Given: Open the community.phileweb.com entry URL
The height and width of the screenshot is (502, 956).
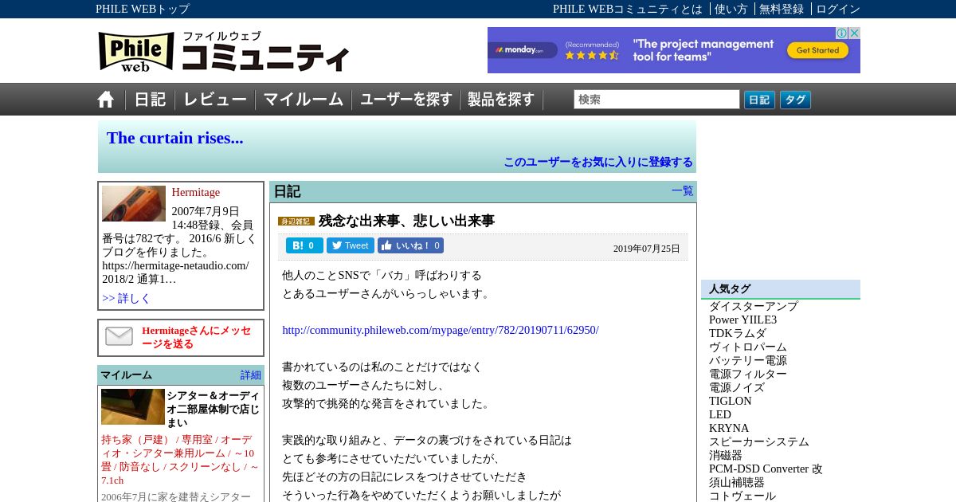Looking at the screenshot, I should (x=441, y=330).
